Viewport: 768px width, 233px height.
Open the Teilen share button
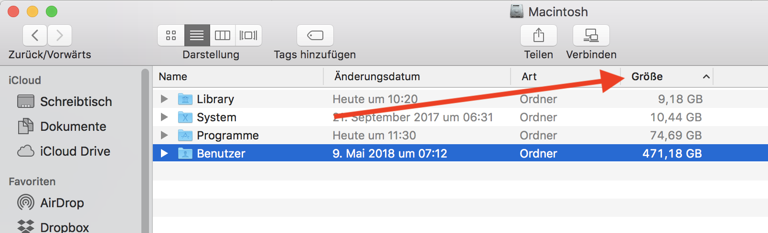pos(539,35)
